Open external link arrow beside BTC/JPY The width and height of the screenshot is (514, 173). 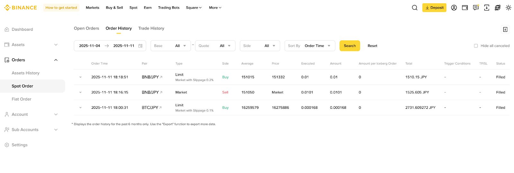pyautogui.click(x=161, y=108)
